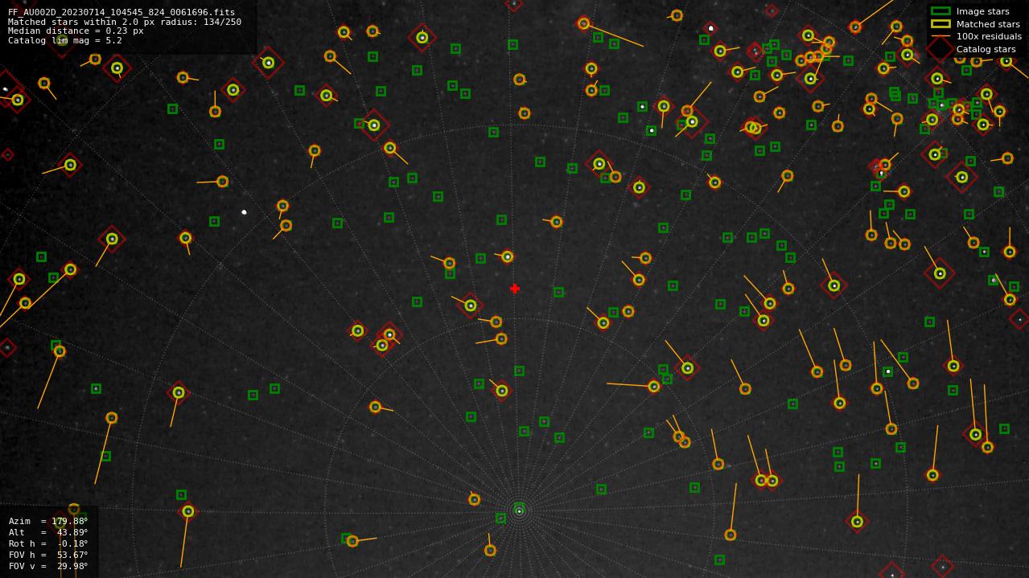Select the 'Matched stars' legend label
The width and height of the screenshot is (1029, 578).
[x=988, y=24]
